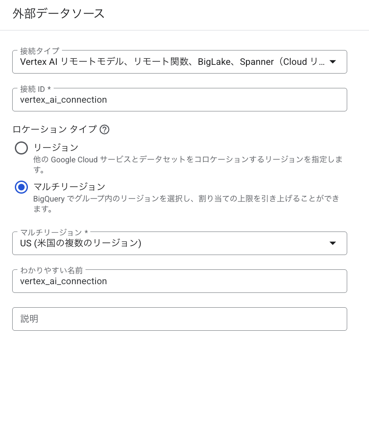
Task: Click the dropdown caret beside US (米国の複数のリージョン)
Action: [x=332, y=243]
